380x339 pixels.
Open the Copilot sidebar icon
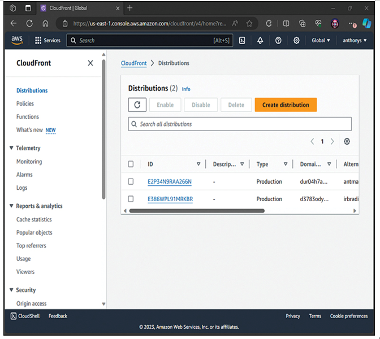(367, 24)
